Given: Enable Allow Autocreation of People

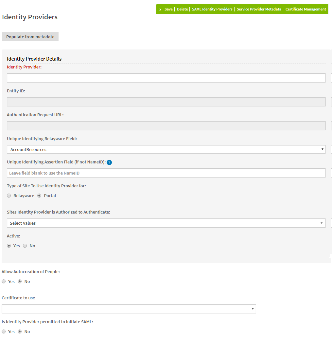Looking at the screenshot, I should coord(4,281).
